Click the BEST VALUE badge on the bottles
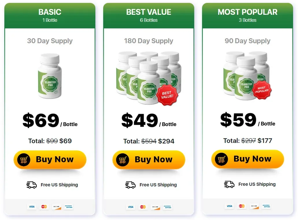This screenshot has width=298, height=220. 167,94
